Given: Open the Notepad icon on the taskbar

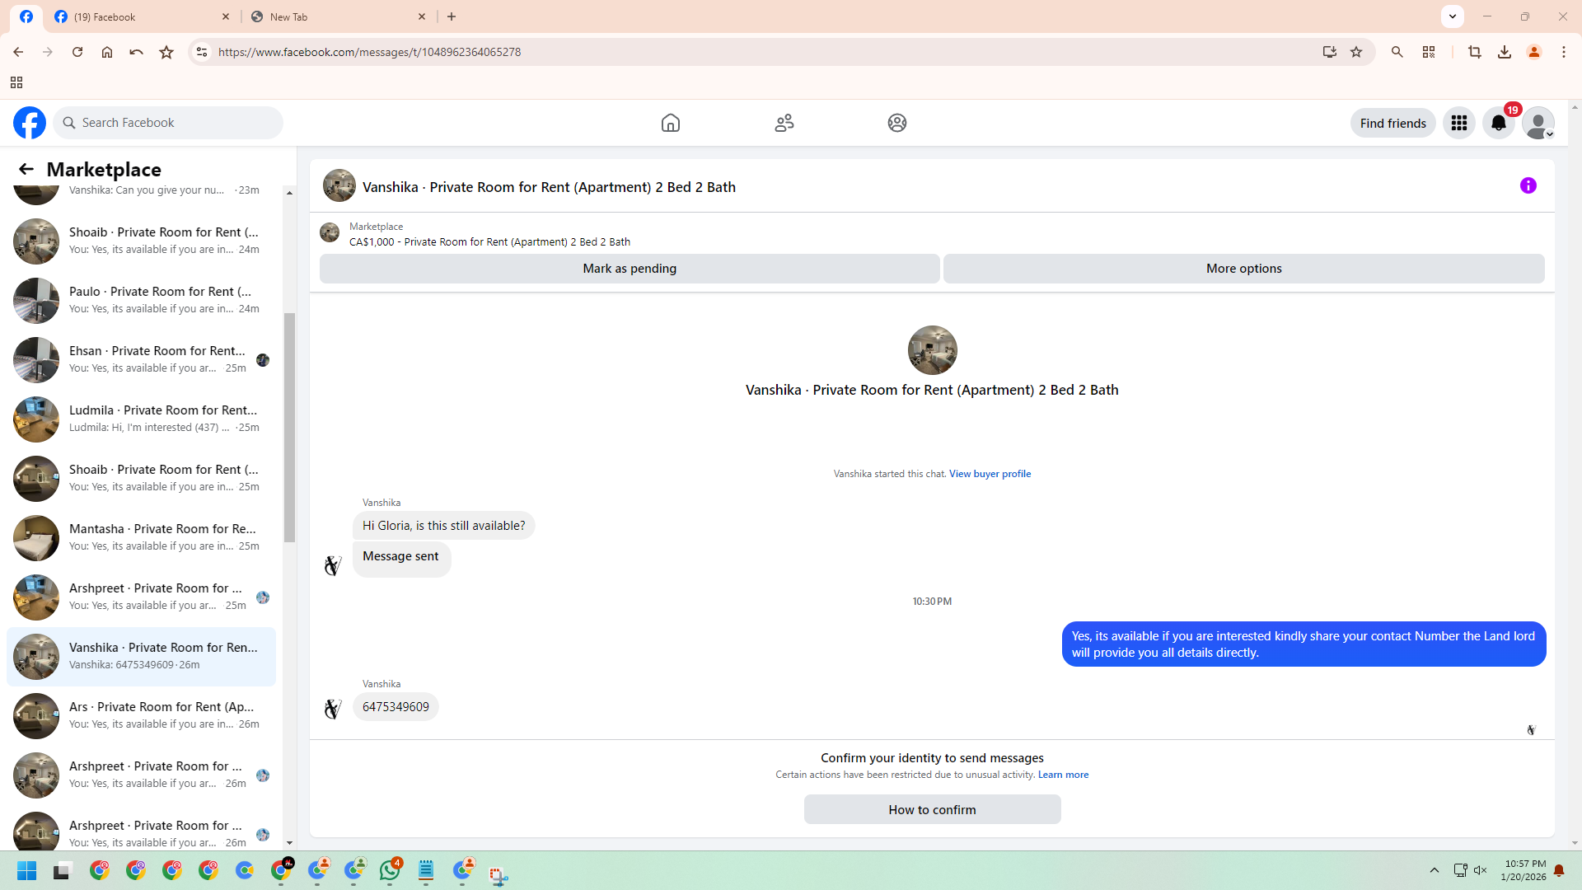Looking at the screenshot, I should [x=426, y=870].
